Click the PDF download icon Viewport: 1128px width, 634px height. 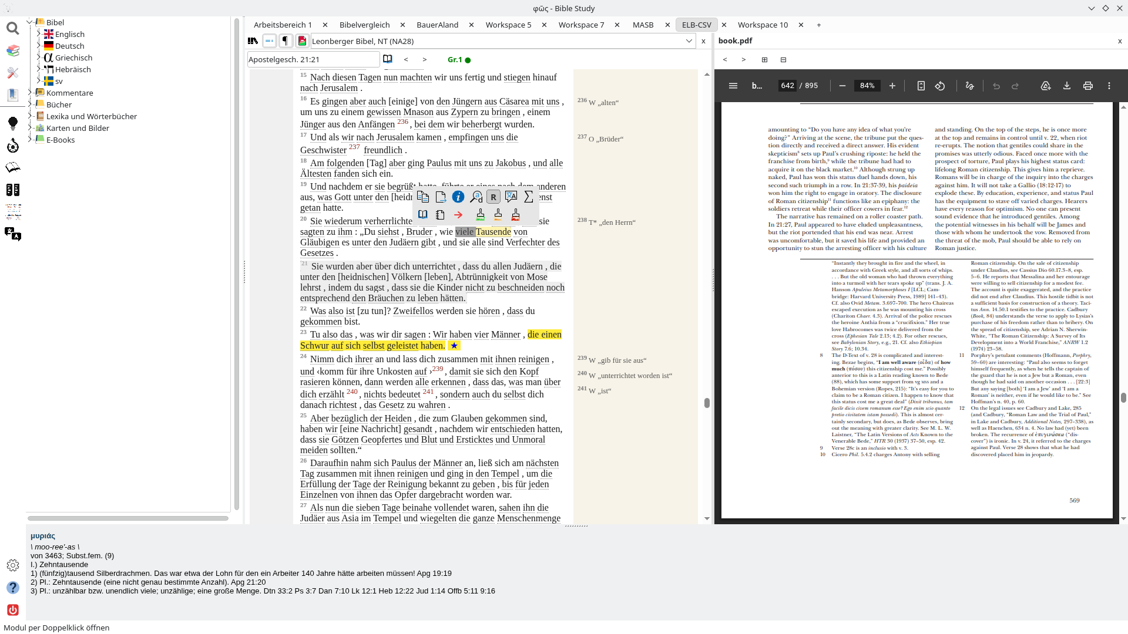[1067, 86]
